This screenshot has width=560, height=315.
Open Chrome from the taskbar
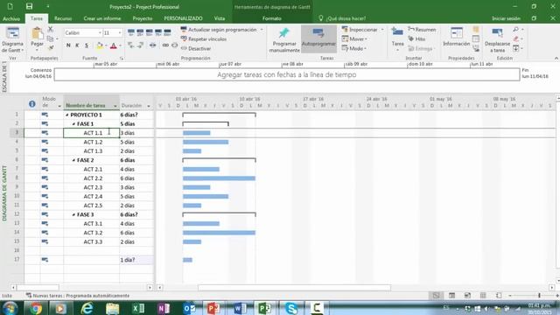point(36,308)
